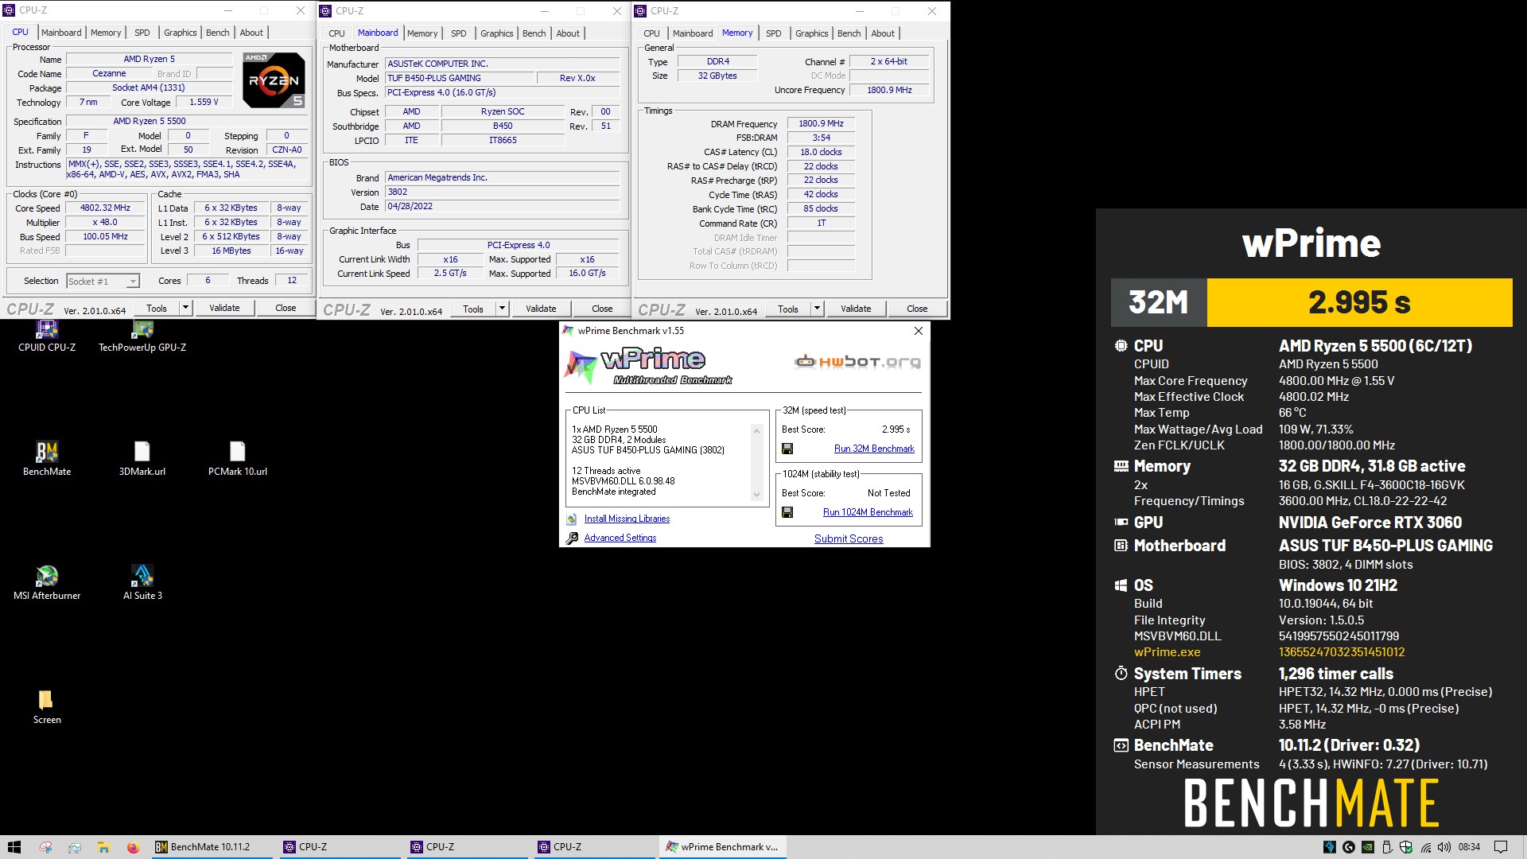
Task: Click Tools button in CPU-Z Memory window
Action: click(x=788, y=309)
